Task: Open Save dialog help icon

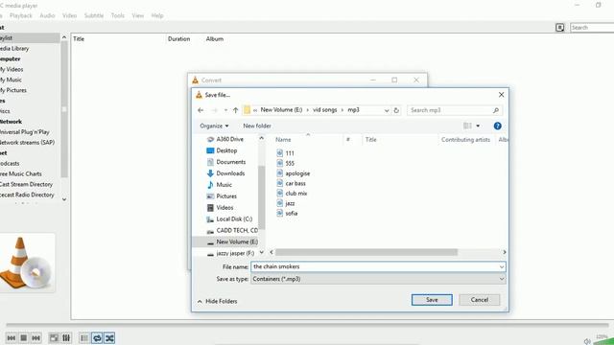Action: pos(497,126)
